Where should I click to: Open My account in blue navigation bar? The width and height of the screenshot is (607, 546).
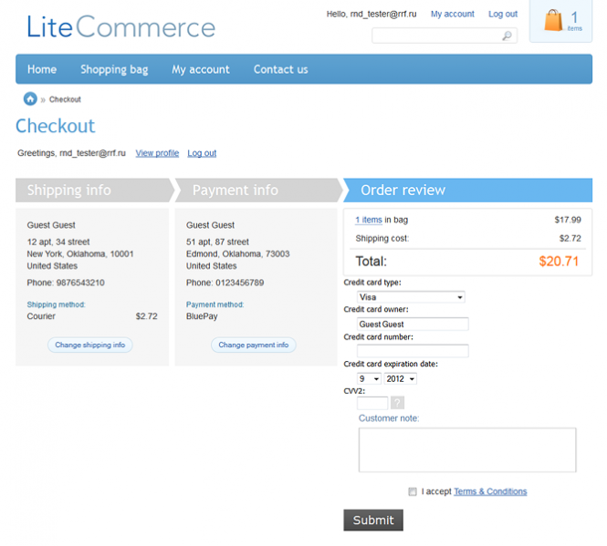[x=201, y=69]
